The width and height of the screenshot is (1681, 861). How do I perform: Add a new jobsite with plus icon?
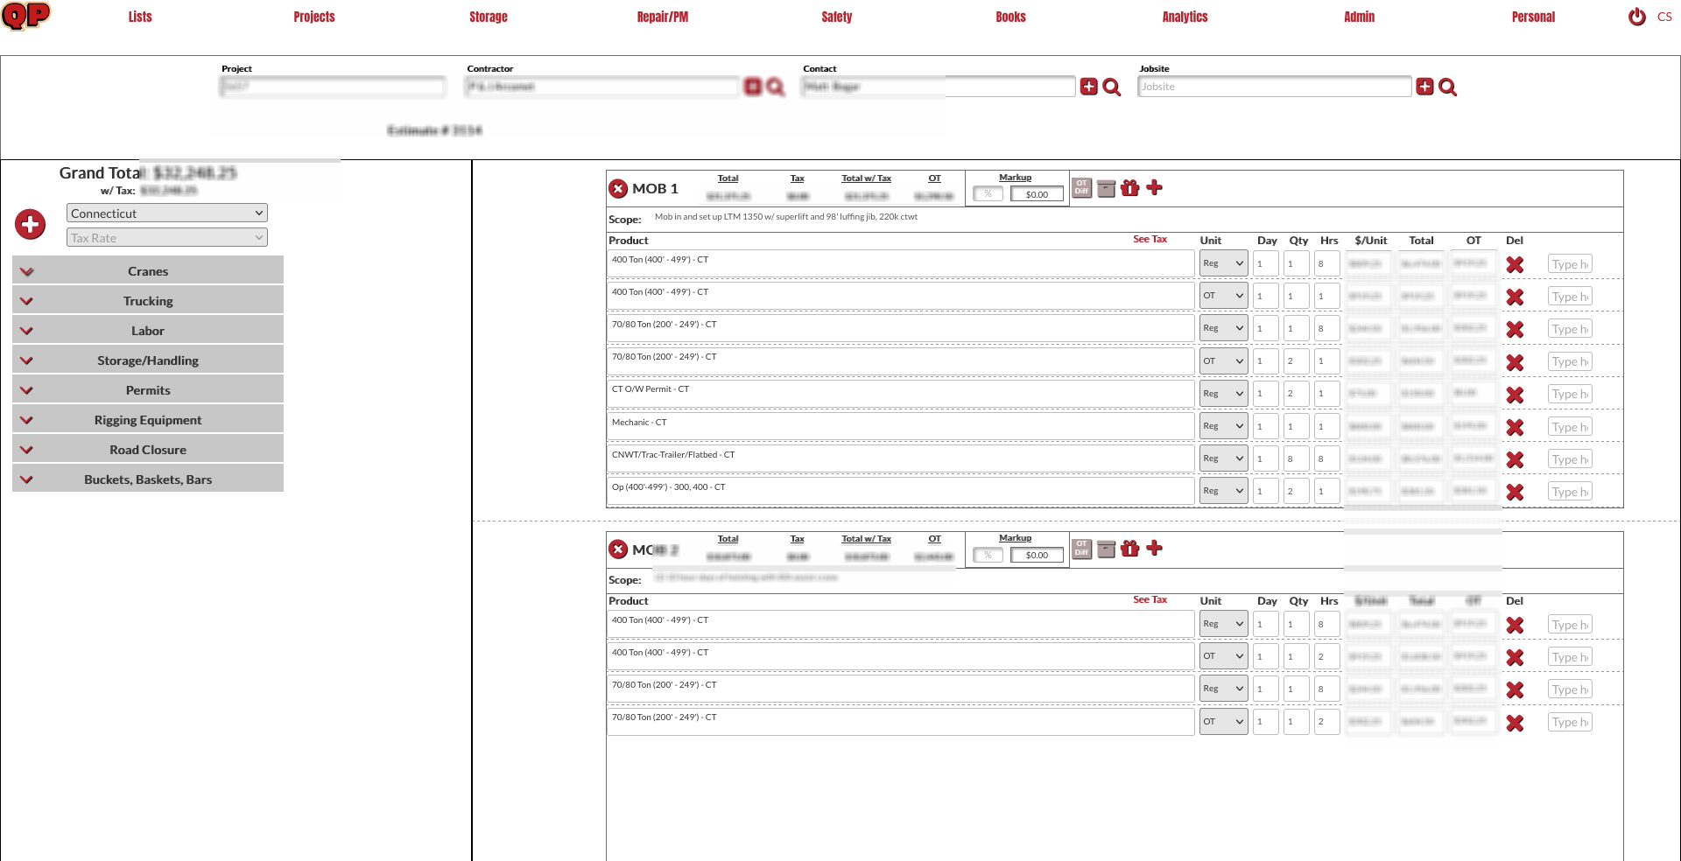coord(1425,87)
